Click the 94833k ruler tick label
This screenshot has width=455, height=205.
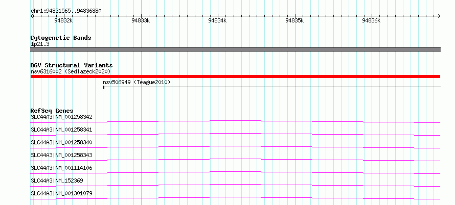(x=141, y=20)
